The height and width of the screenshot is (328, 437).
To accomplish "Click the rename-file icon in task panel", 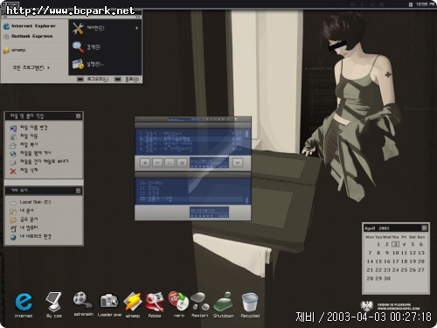I will 13,129.
